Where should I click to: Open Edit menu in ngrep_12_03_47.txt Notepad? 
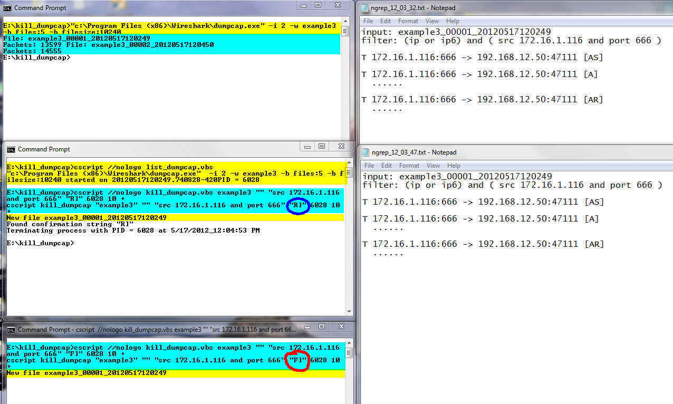(386, 166)
